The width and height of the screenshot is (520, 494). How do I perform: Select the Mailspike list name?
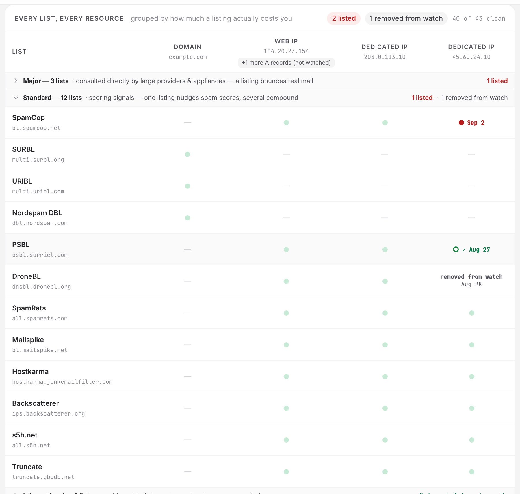tap(28, 340)
